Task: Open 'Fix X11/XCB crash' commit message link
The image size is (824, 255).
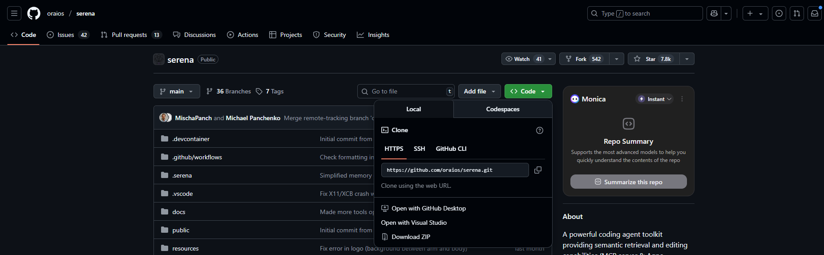Action: pos(347,194)
